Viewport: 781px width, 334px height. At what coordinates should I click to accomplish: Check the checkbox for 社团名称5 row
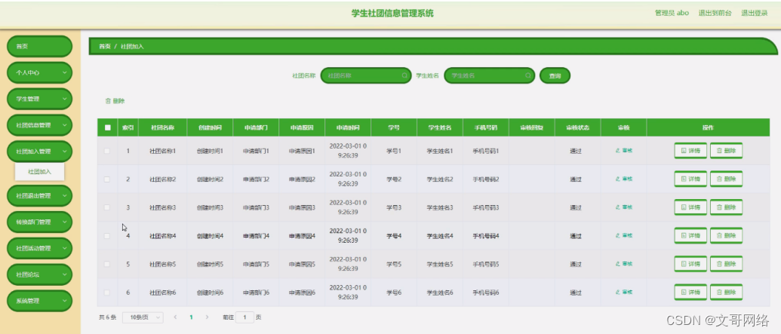pyautogui.click(x=107, y=264)
